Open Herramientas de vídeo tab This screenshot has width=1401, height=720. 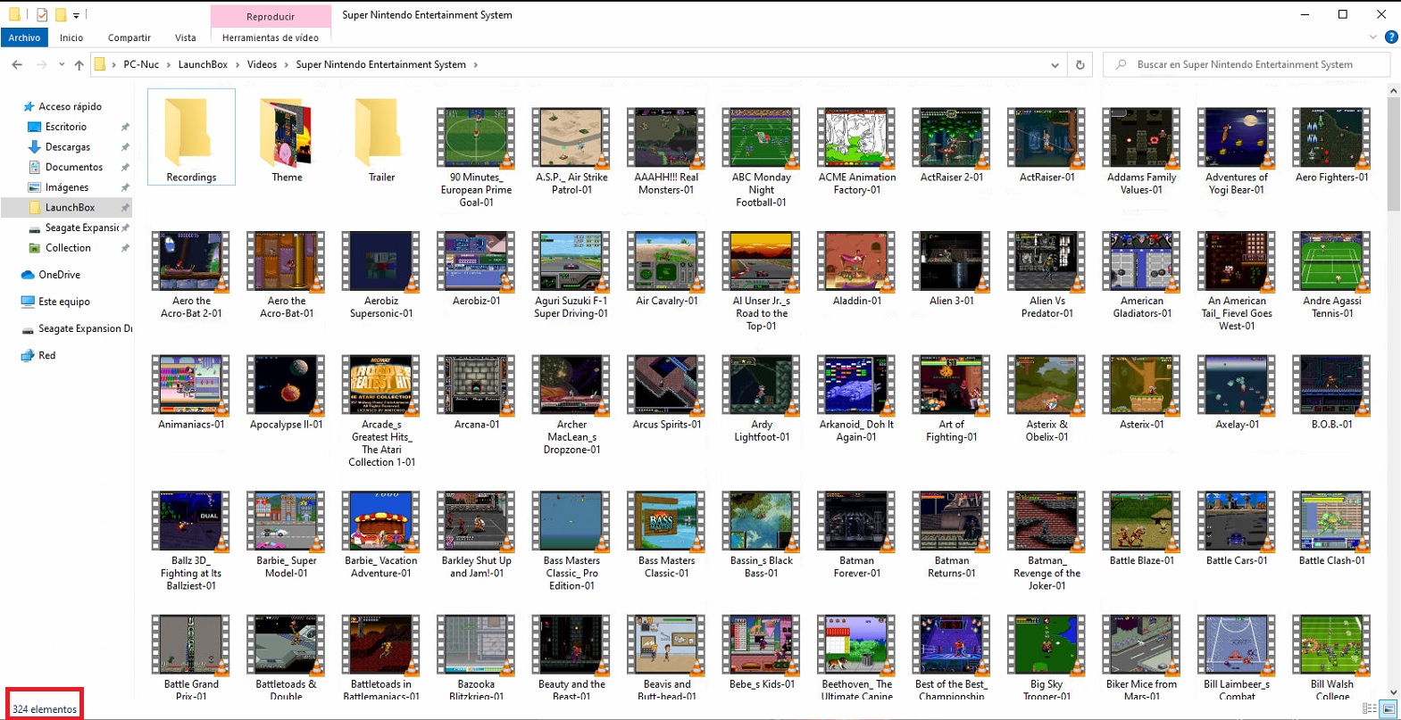(x=271, y=37)
